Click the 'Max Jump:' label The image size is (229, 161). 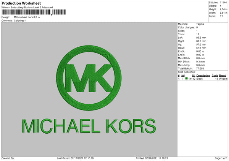(x=184, y=65)
